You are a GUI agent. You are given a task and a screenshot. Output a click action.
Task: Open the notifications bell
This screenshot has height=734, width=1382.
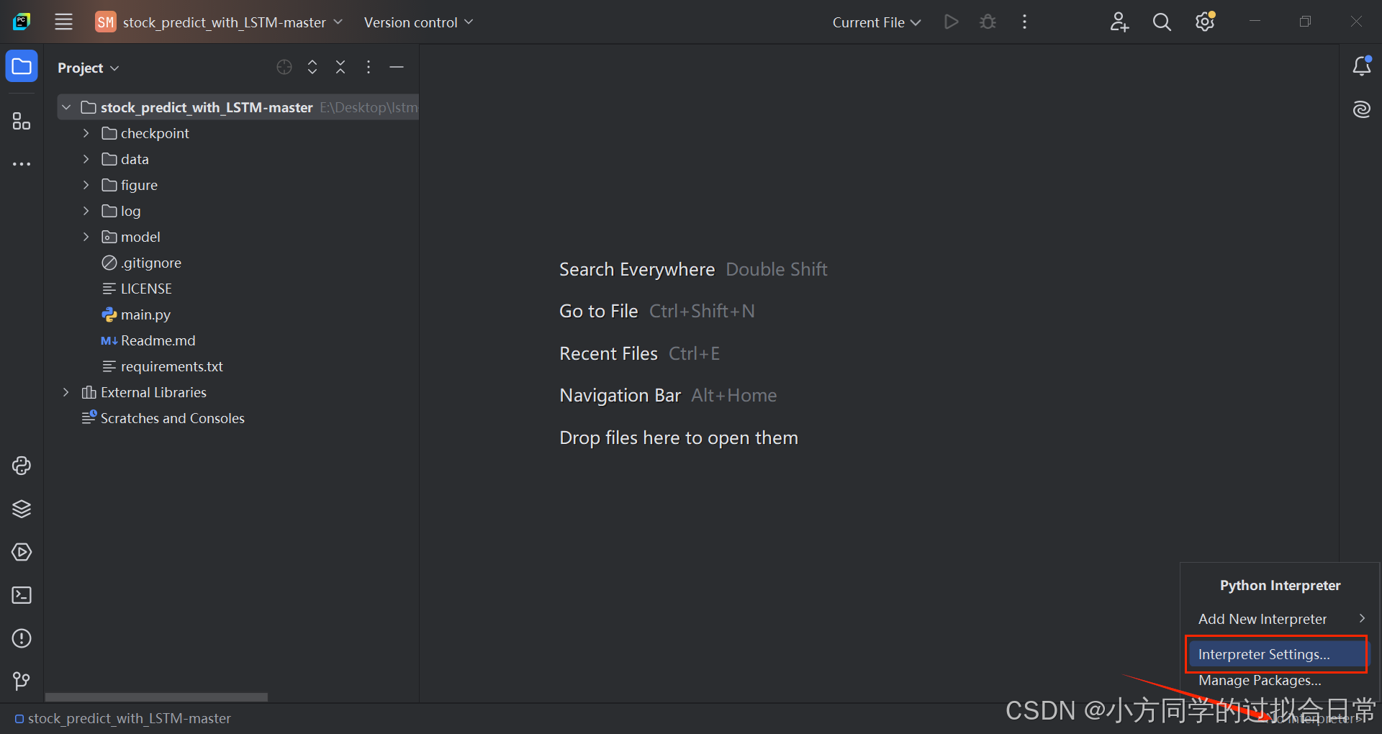pos(1361,66)
